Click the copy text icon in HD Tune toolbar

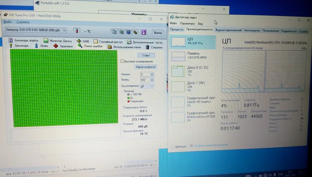[114, 32]
